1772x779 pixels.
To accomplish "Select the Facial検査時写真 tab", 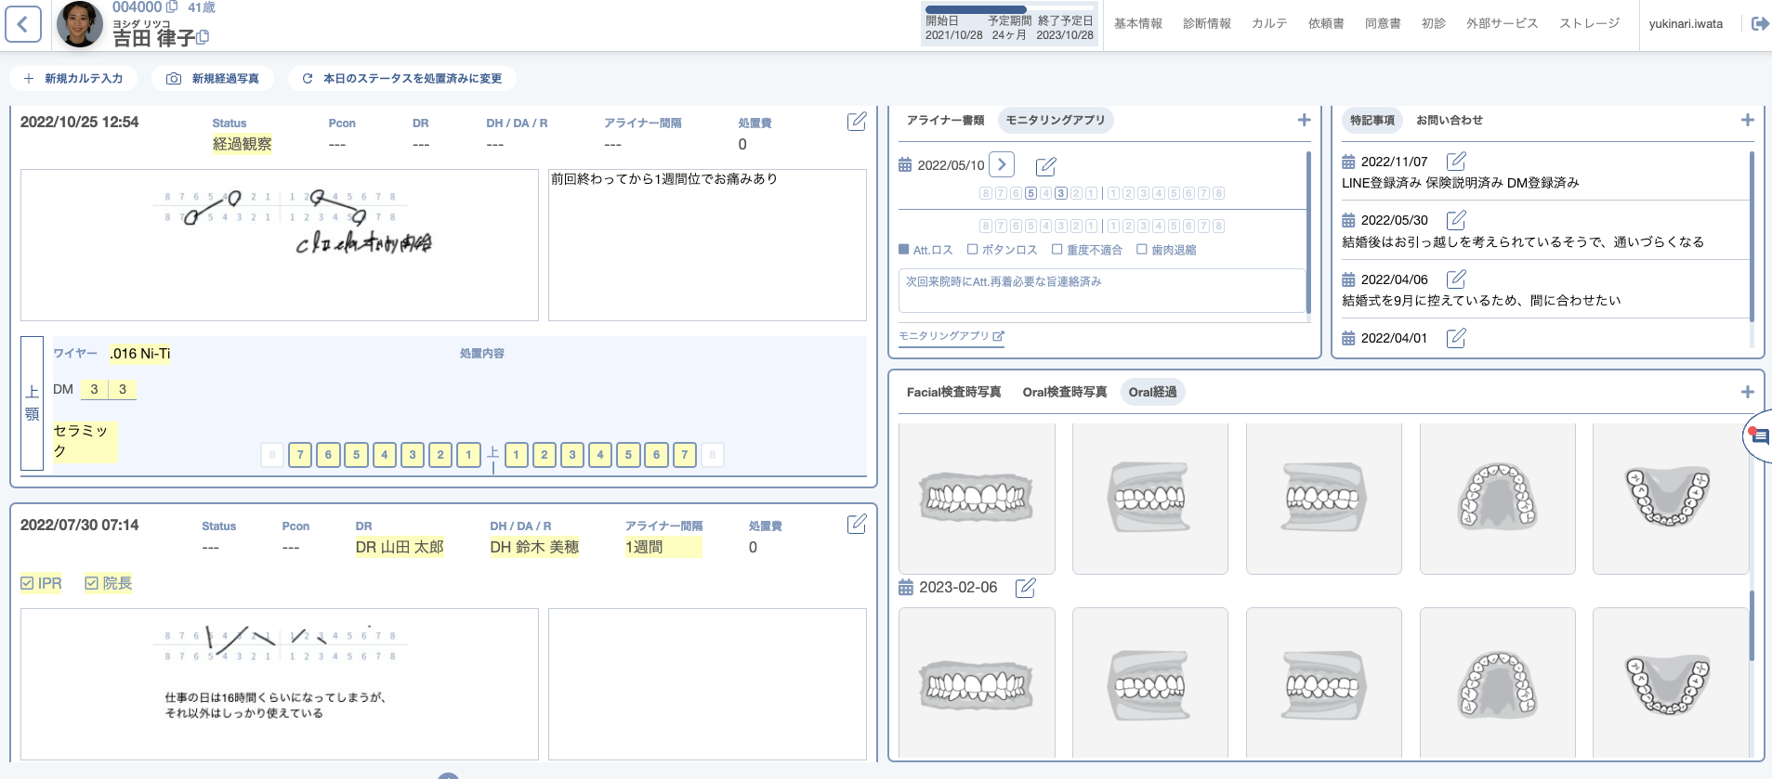I will coord(953,393).
